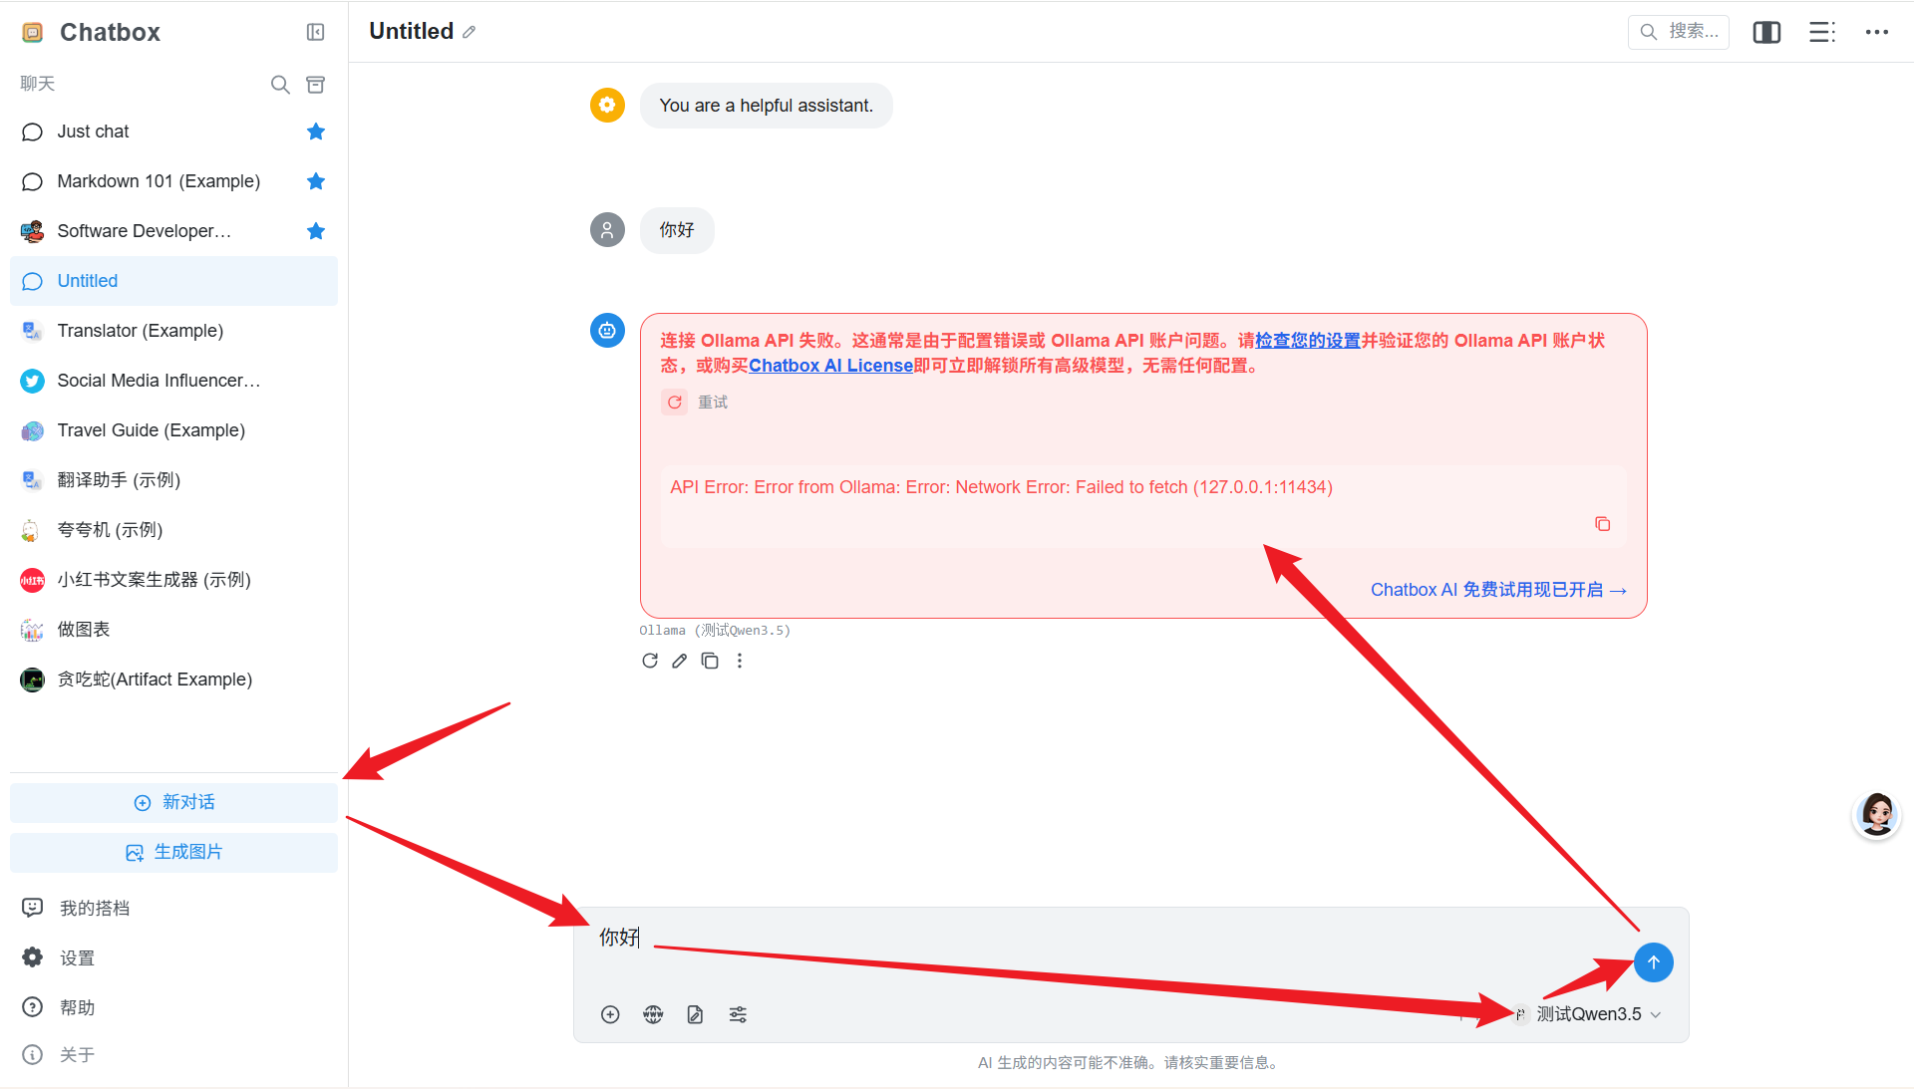Image resolution: width=1914 pixels, height=1089 pixels.
Task: Unstar the Just chat conversation
Action: point(316,132)
